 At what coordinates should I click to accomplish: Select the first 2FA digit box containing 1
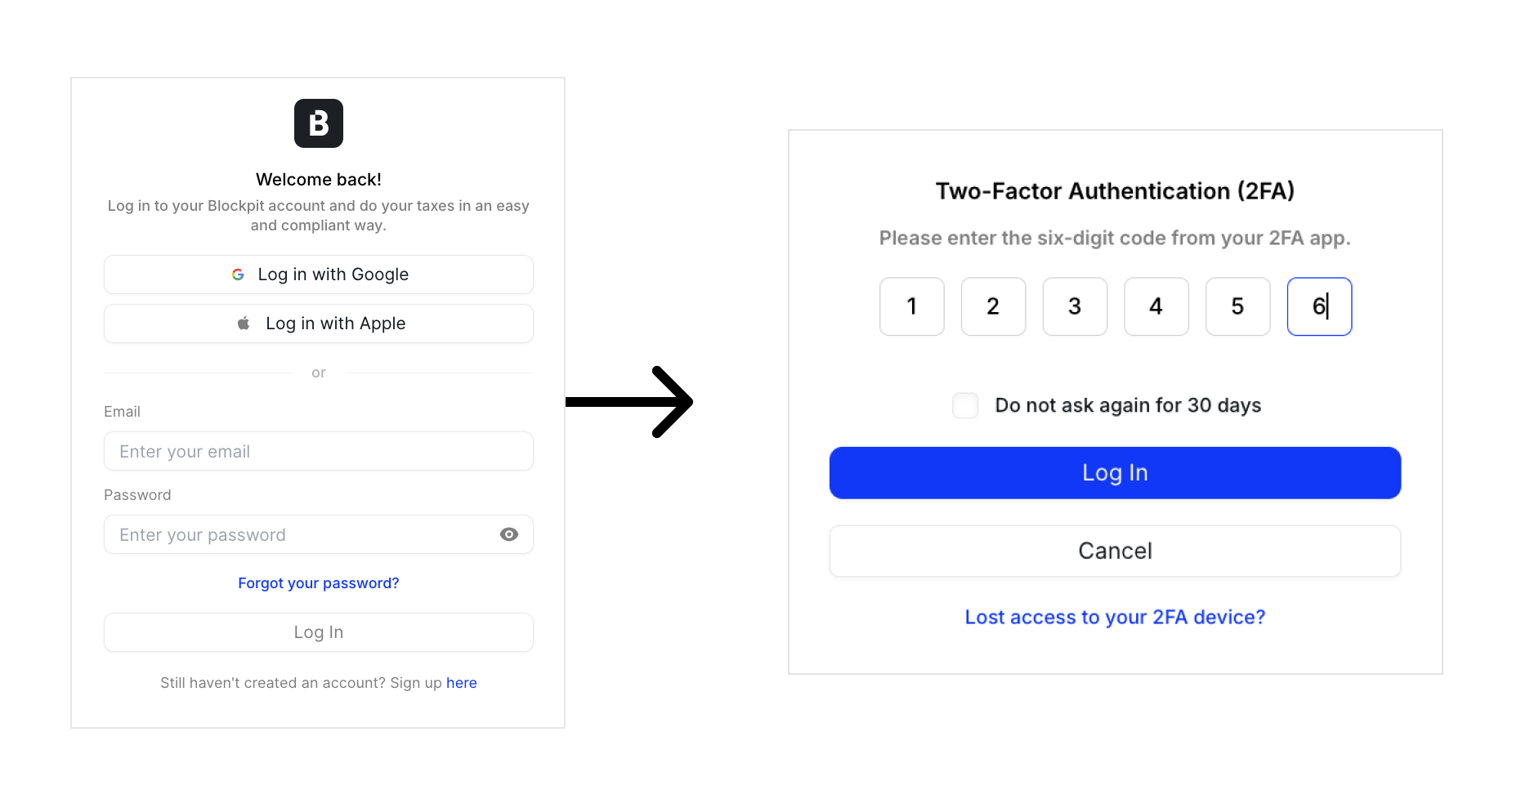[912, 306]
